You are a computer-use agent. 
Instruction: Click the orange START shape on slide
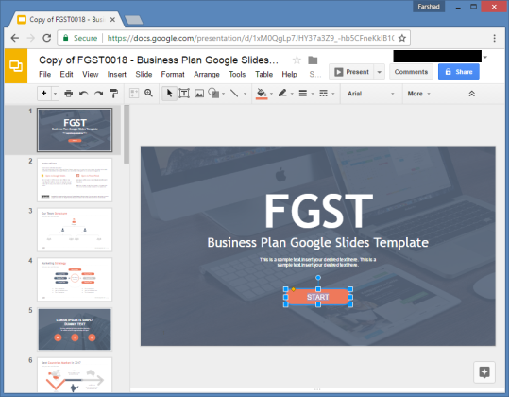coord(318,297)
